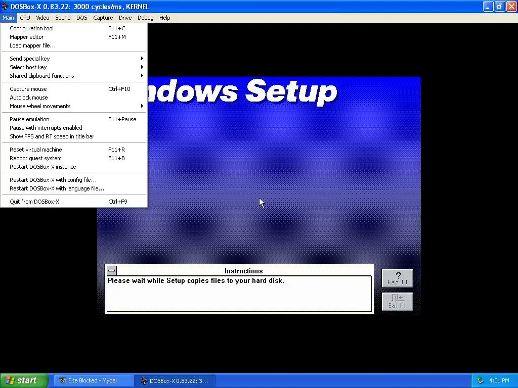Click the DOSBox-X title bar icon
The width and height of the screenshot is (518, 388).
pos(5,6)
